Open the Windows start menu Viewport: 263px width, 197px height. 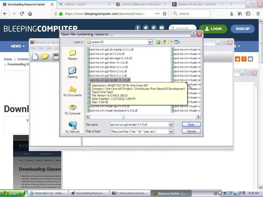click(x=12, y=193)
